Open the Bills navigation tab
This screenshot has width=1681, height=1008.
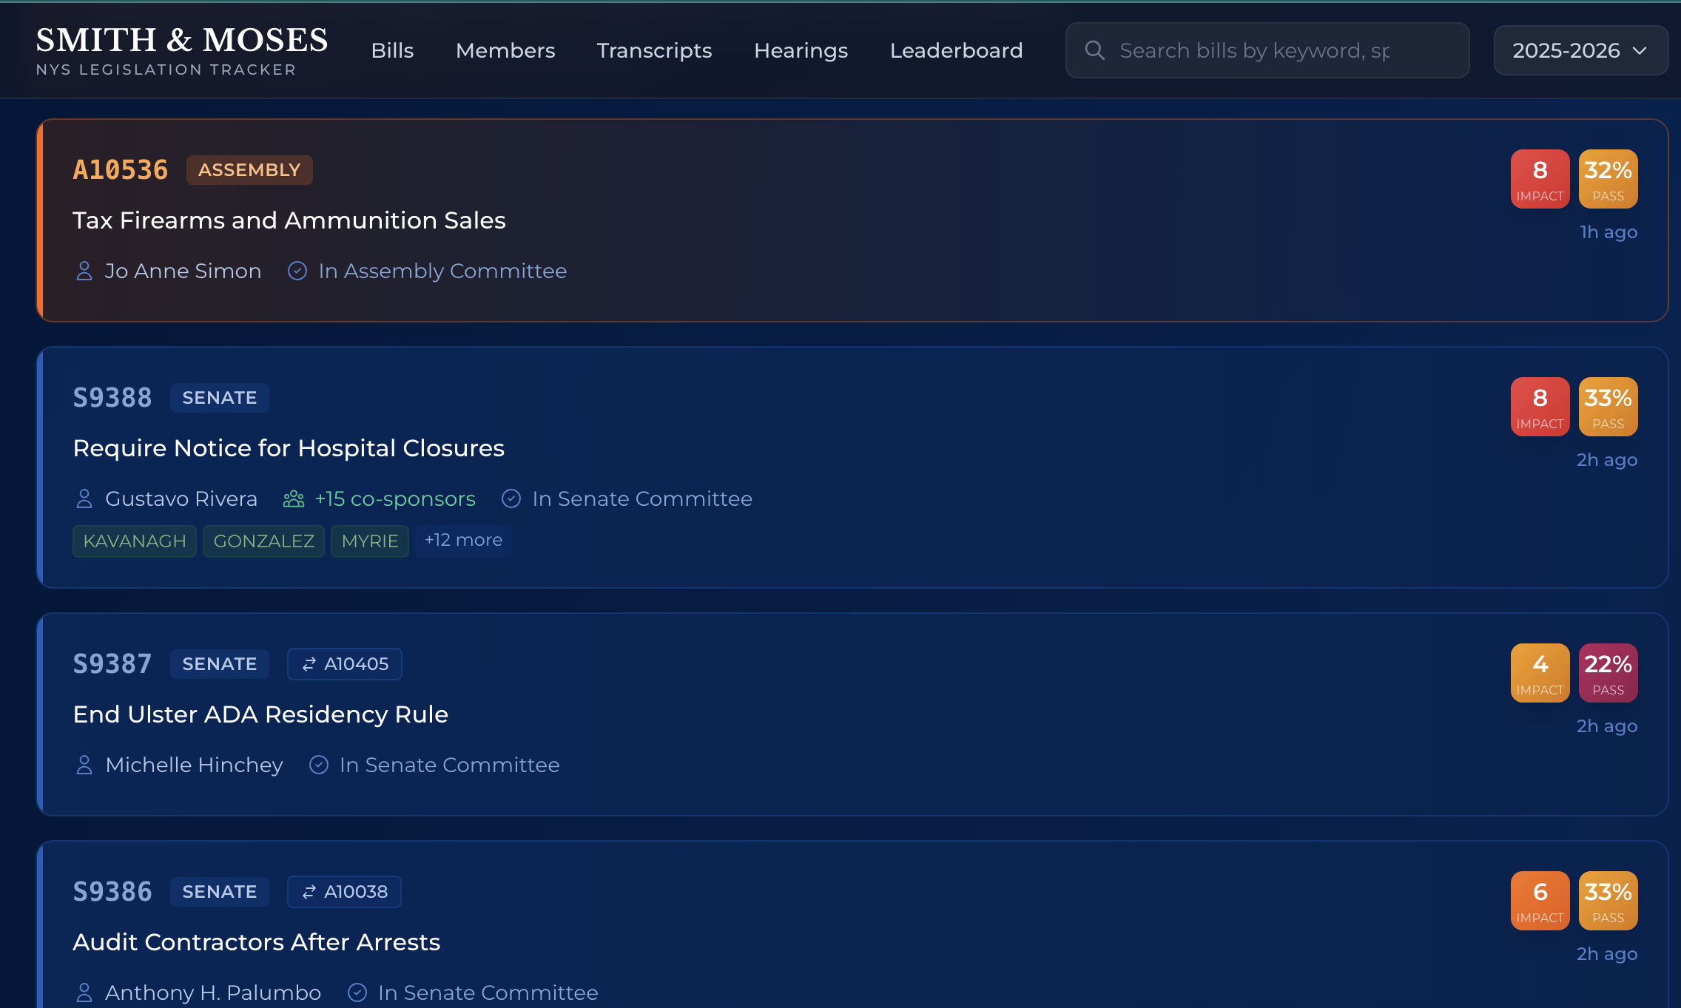pyautogui.click(x=392, y=50)
